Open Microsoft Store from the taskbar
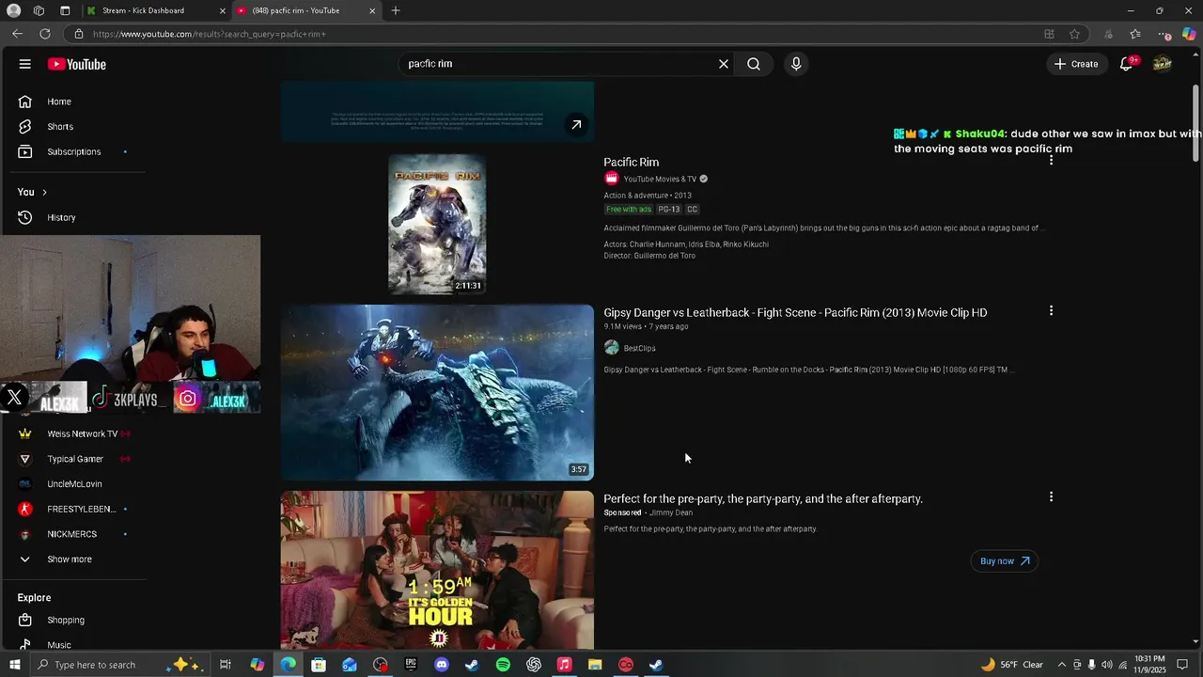The height and width of the screenshot is (677, 1203). pos(319,665)
